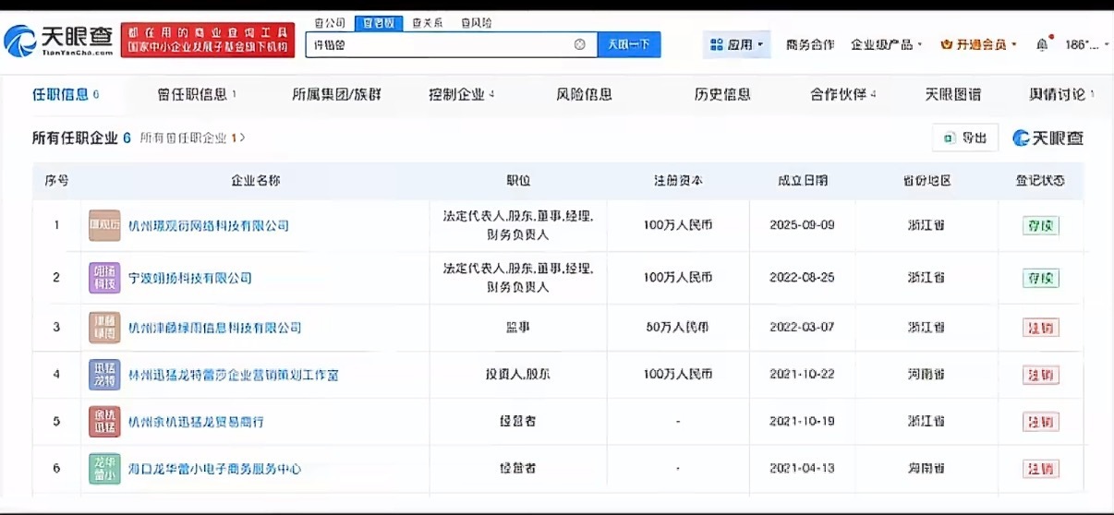Switch to the 查关系 search tab

(426, 23)
